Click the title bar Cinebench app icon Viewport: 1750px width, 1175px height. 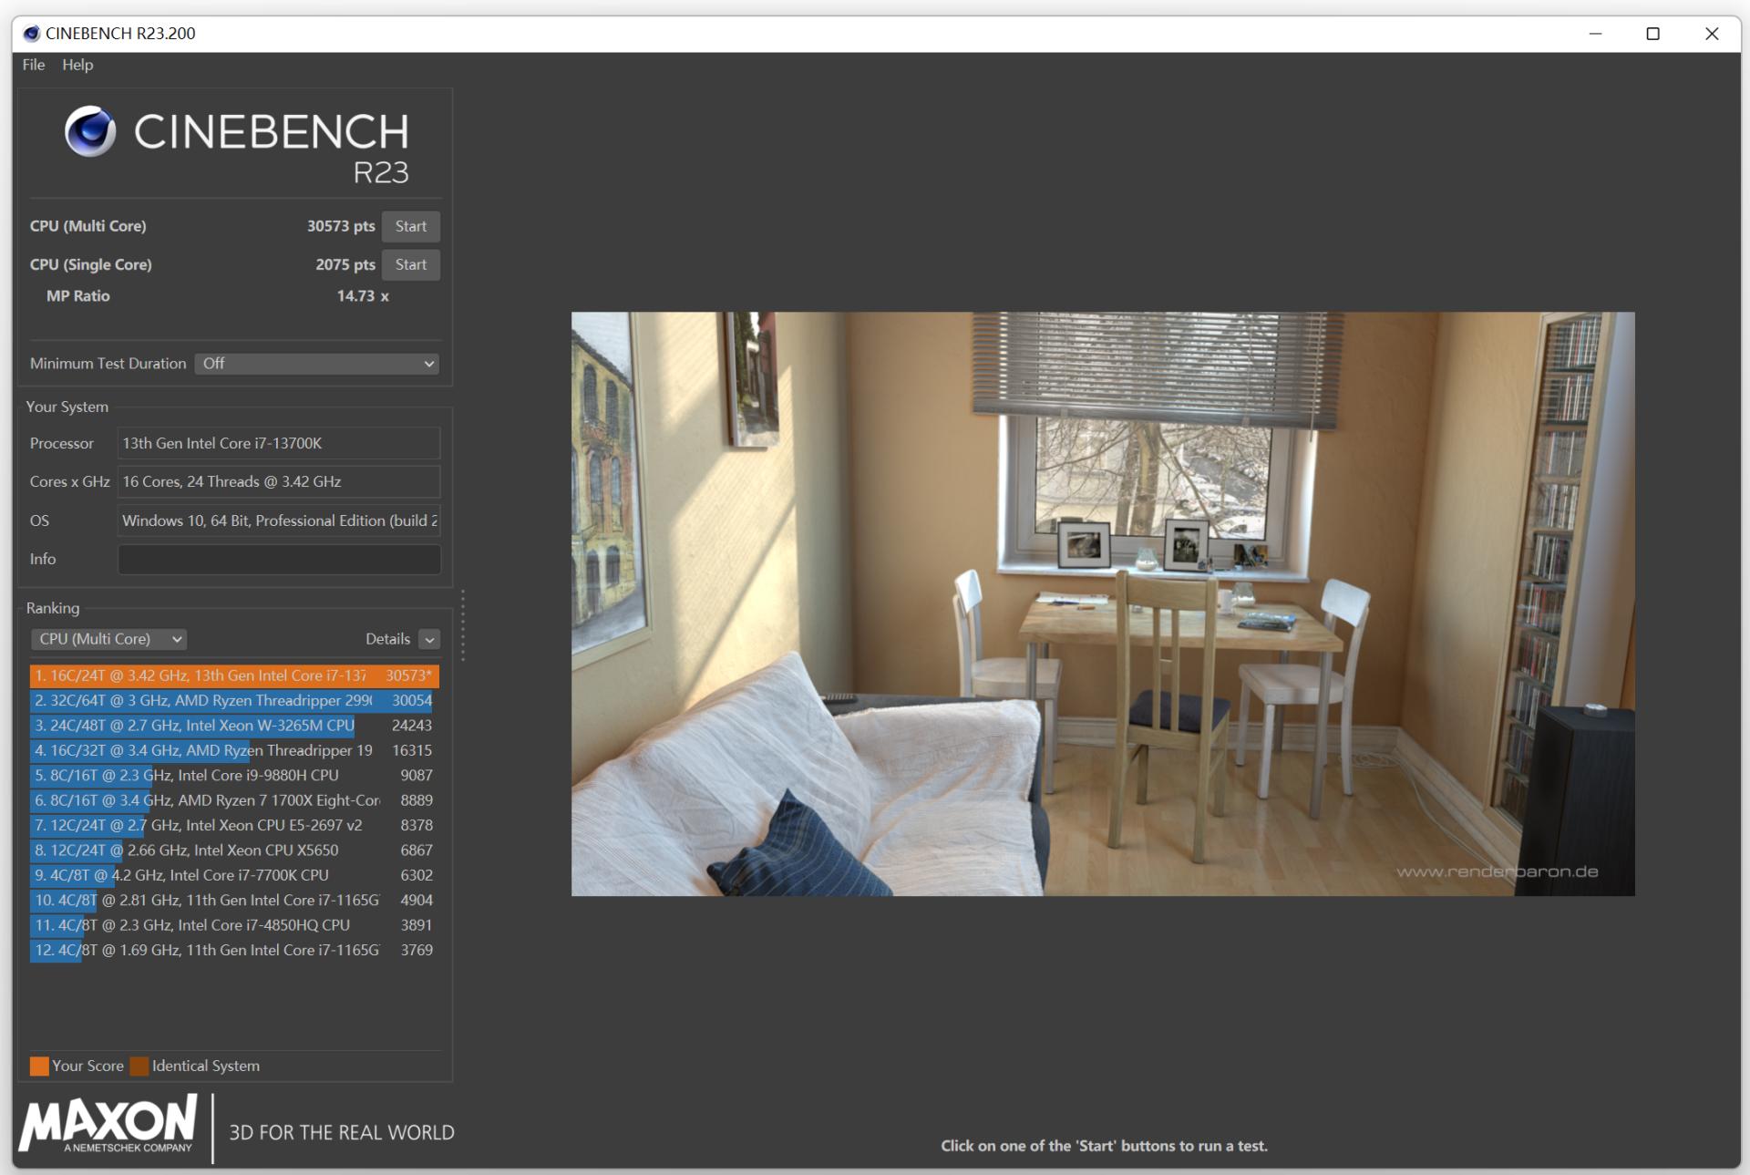[32, 34]
